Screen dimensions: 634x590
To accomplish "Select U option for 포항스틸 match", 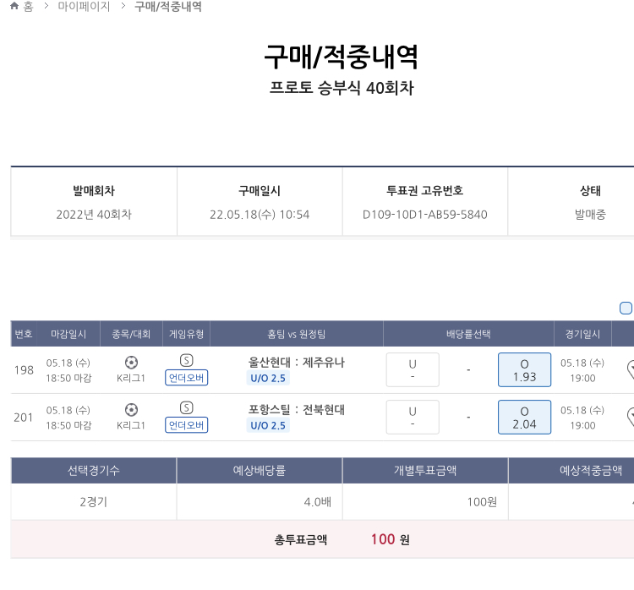I will coord(413,417).
